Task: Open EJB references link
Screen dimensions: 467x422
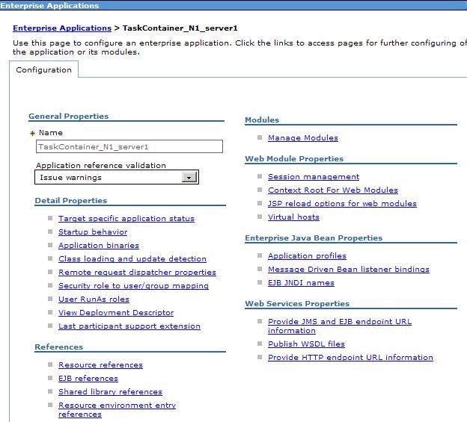Action: click(x=88, y=379)
